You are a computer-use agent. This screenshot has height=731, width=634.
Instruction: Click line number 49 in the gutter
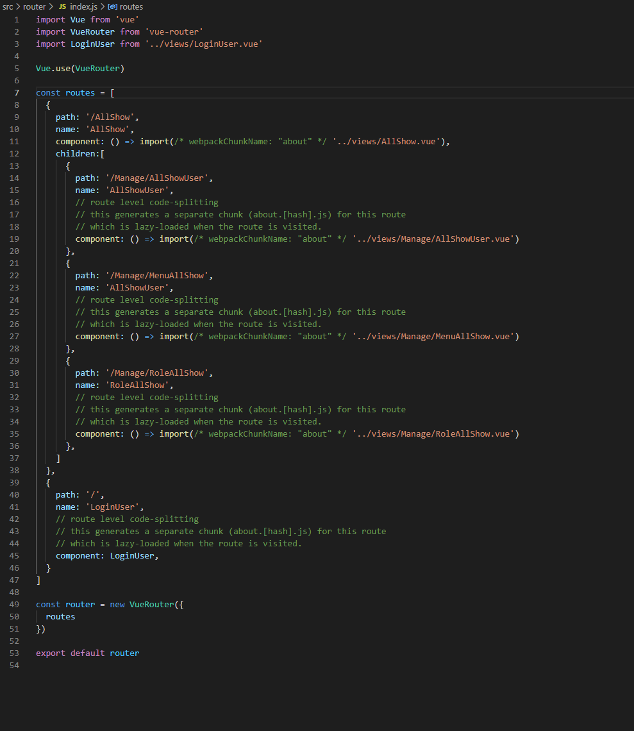pos(15,605)
